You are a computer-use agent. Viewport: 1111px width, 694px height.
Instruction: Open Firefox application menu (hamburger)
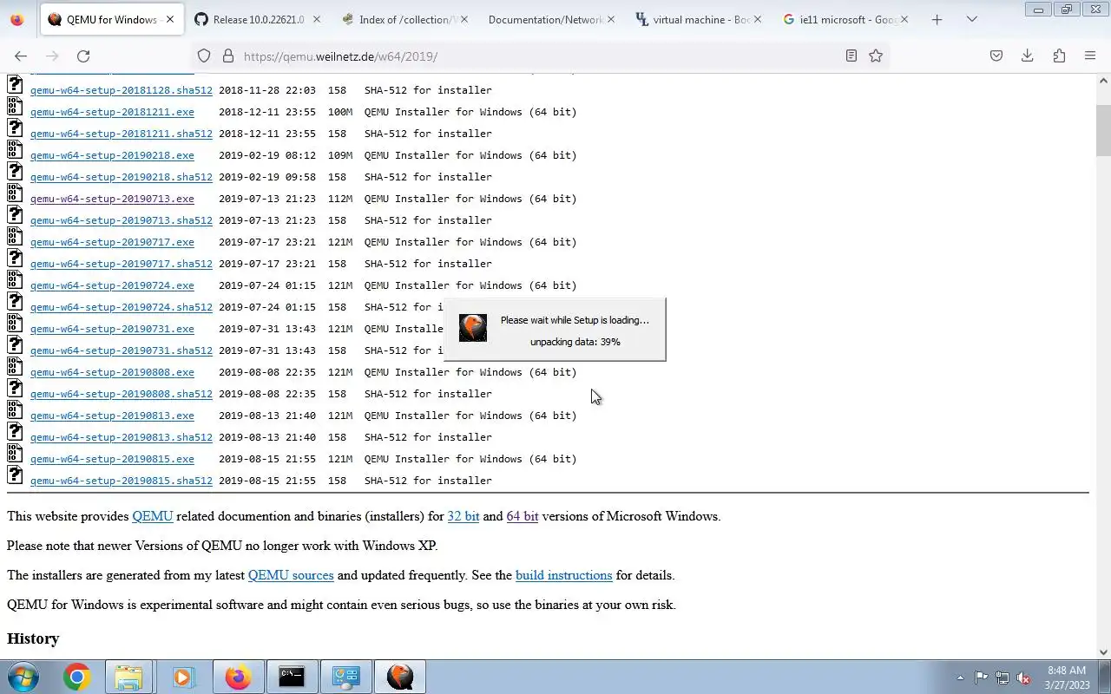click(1090, 56)
